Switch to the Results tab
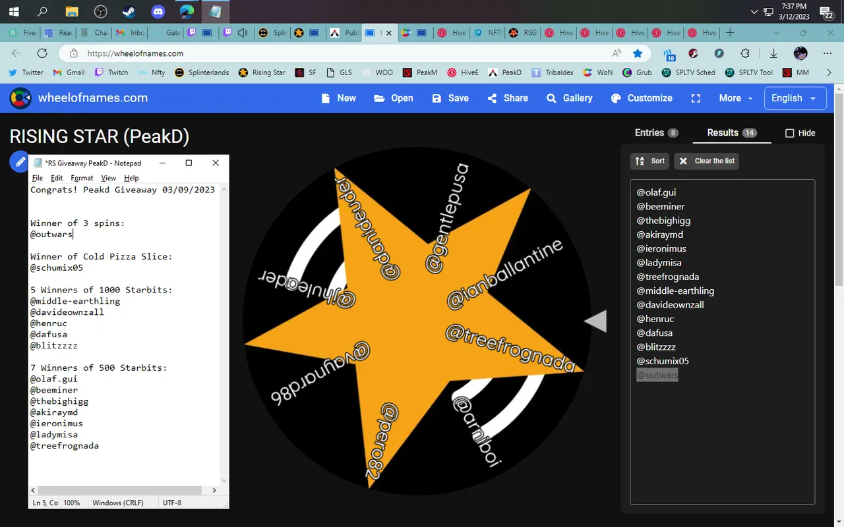Screen dimensions: 844x527 click(731, 132)
